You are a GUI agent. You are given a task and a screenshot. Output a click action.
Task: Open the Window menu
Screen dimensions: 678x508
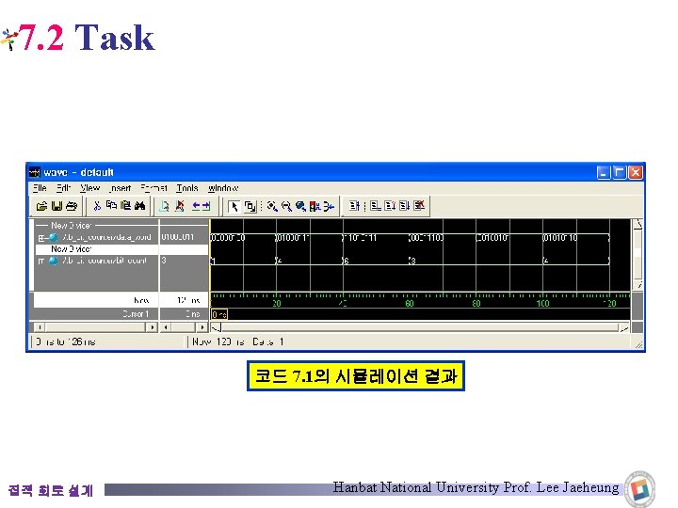223,188
